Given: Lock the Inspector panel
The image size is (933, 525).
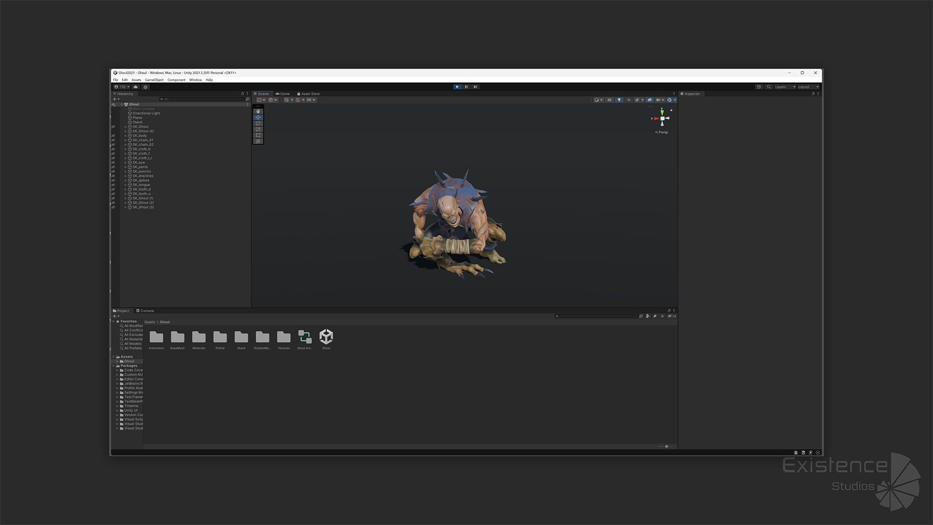Looking at the screenshot, I should 813,94.
